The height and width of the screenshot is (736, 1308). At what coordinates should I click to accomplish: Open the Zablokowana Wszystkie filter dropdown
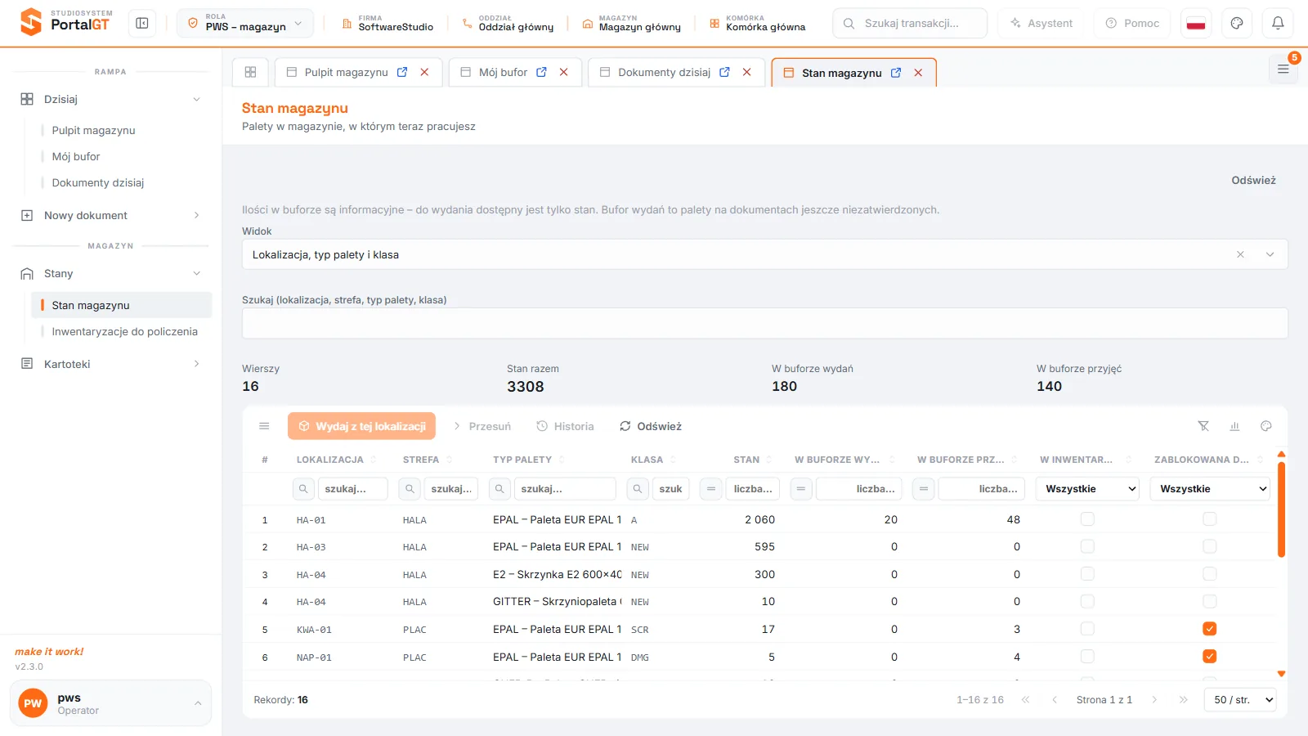[1210, 489]
